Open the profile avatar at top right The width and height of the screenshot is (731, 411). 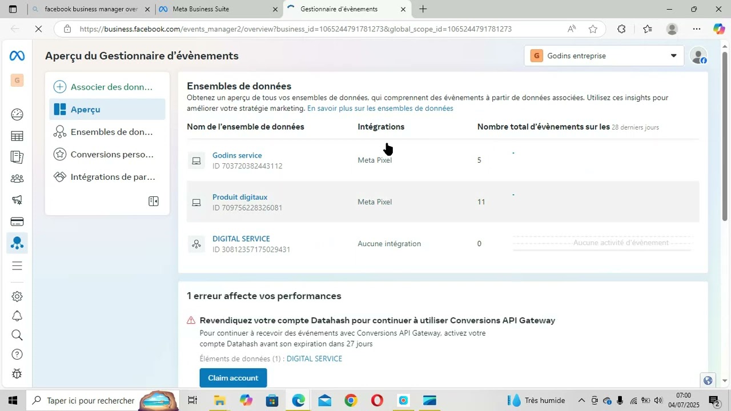click(698, 56)
